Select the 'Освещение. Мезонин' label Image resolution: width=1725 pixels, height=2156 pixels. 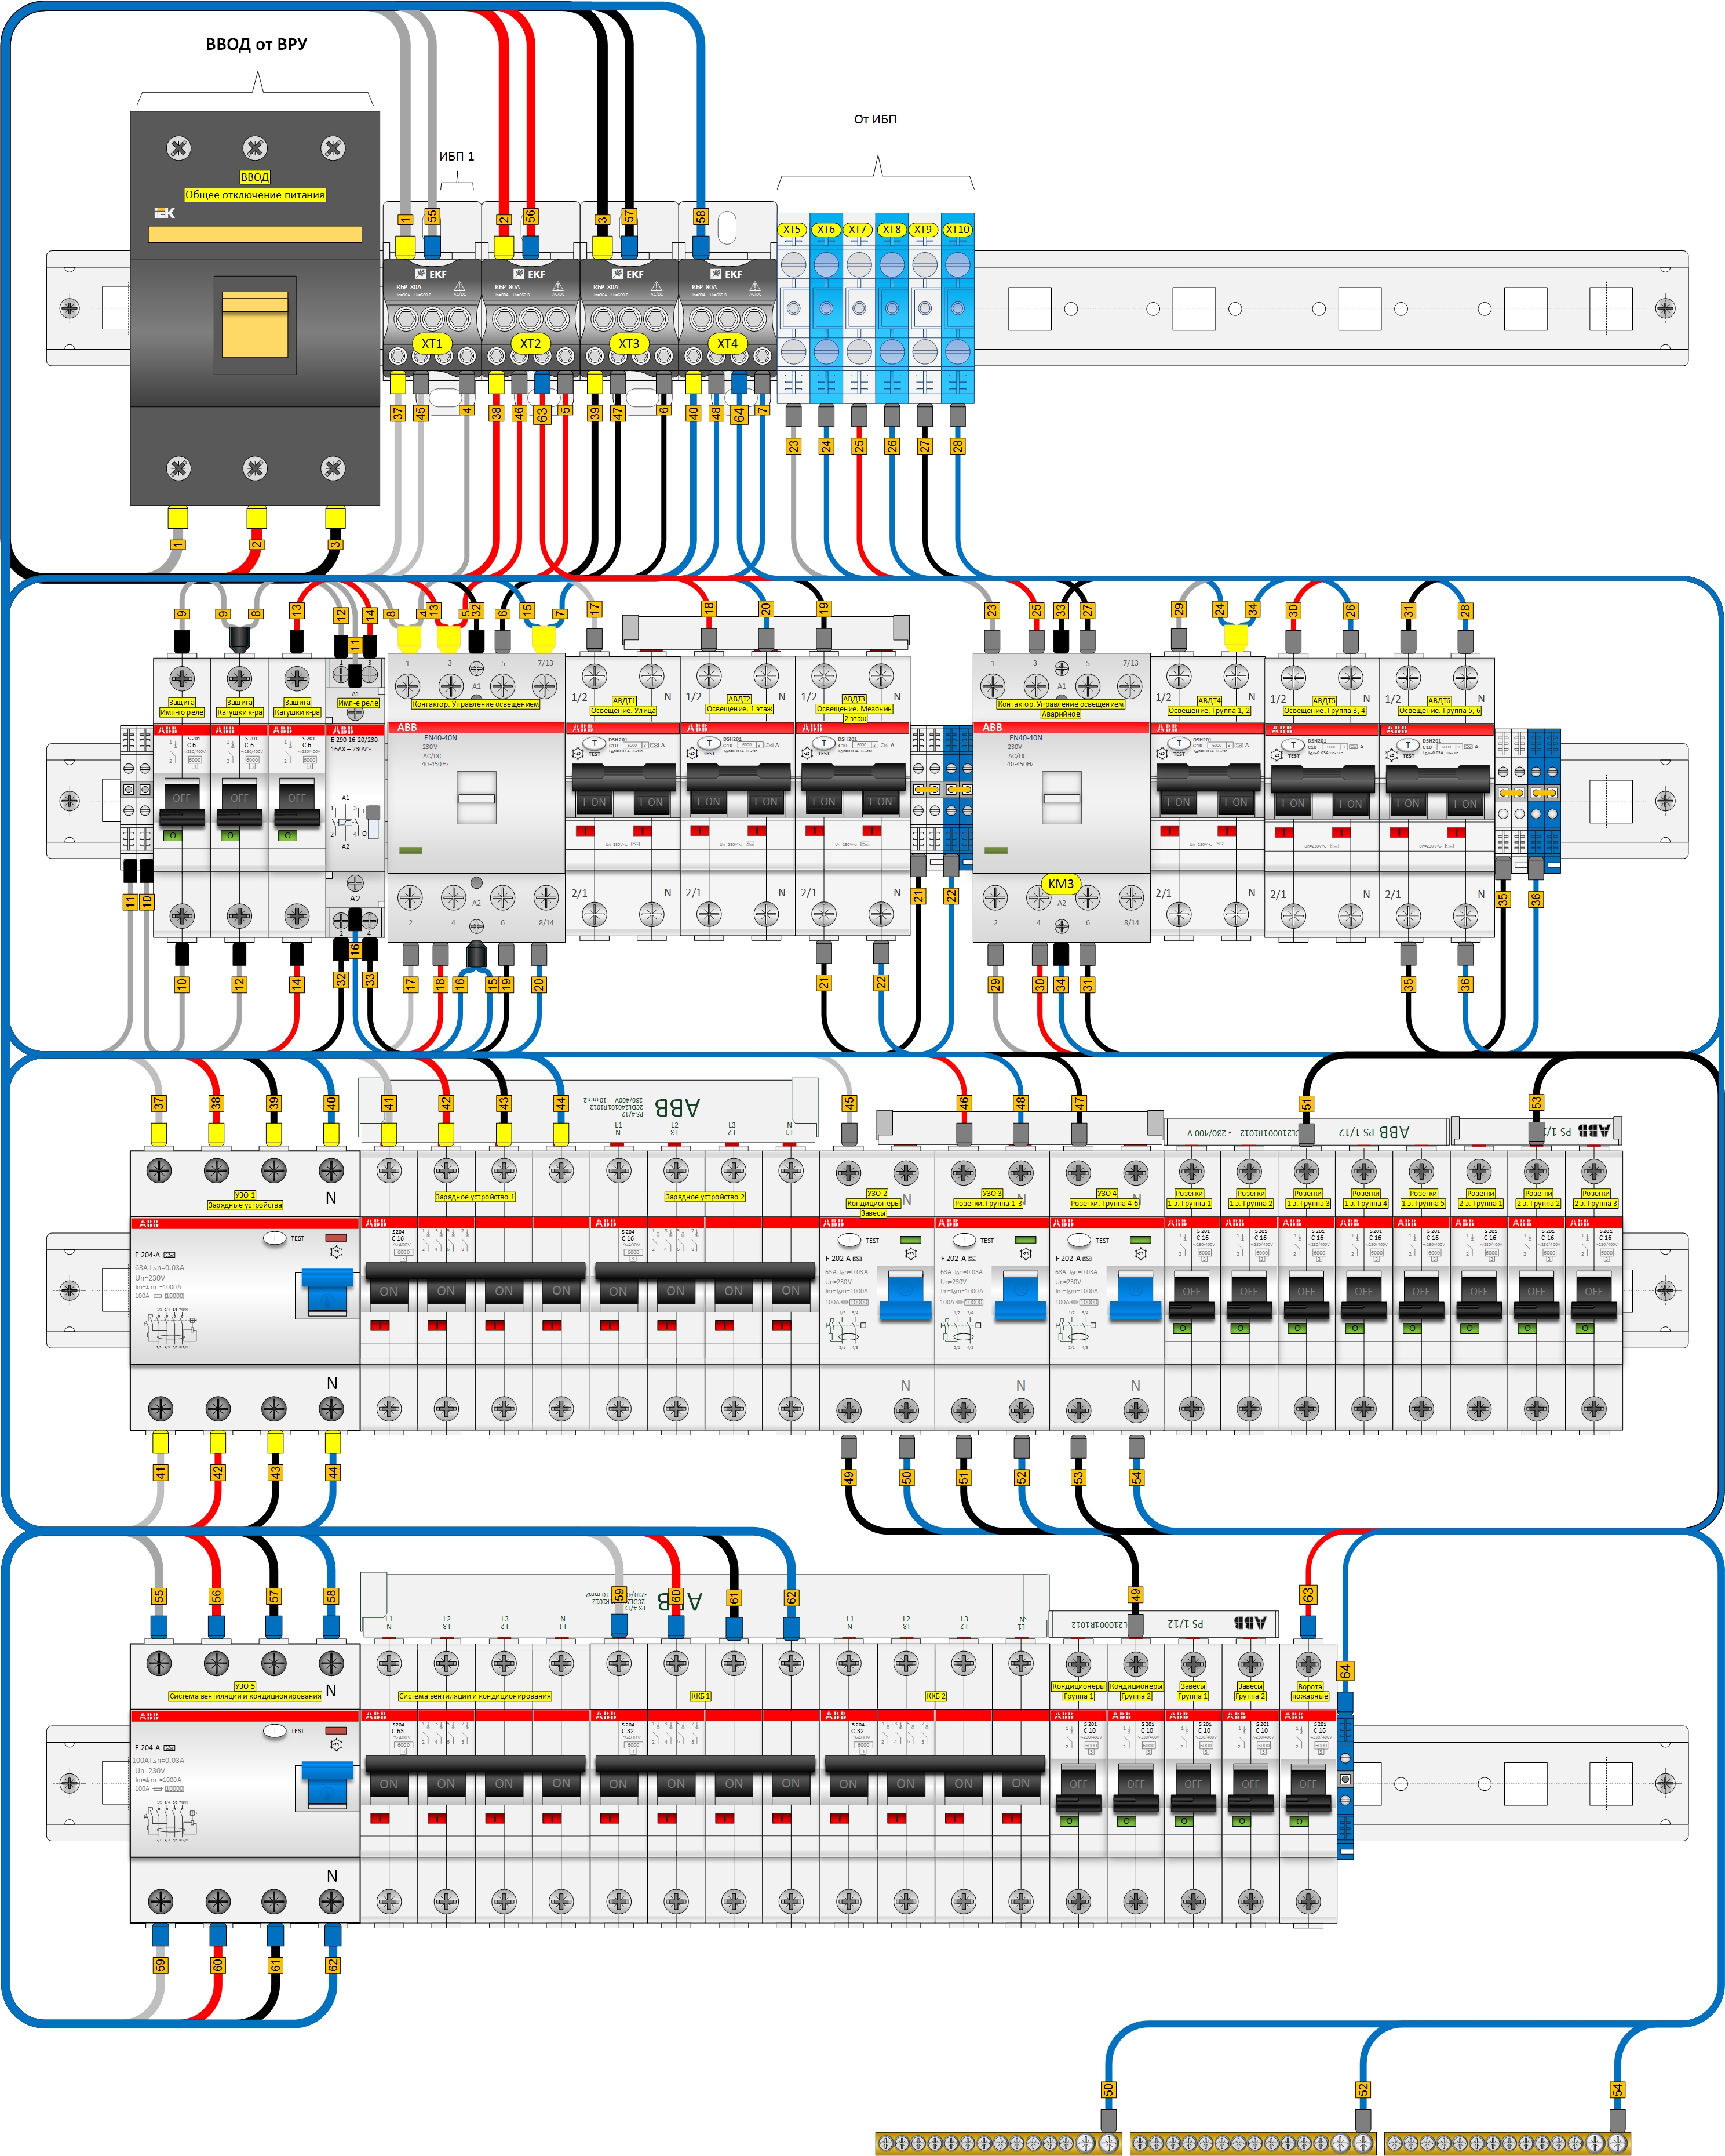click(854, 709)
